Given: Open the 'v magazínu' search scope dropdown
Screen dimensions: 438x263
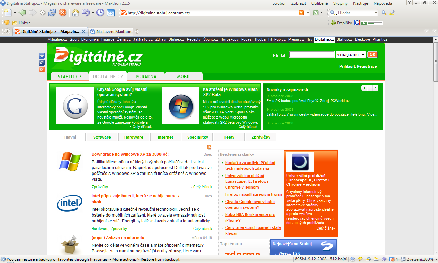Looking at the screenshot, I should click(350, 55).
